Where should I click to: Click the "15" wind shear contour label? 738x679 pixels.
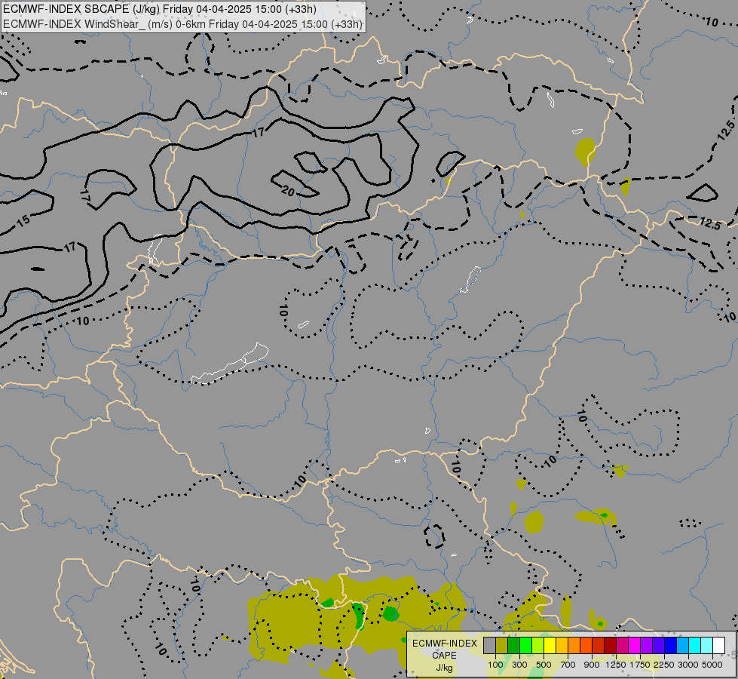click(23, 220)
